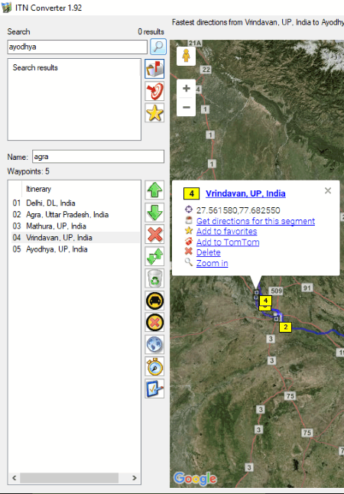Click the yellow circle red-X icon
The width and height of the screenshot is (344, 494).
click(x=154, y=322)
